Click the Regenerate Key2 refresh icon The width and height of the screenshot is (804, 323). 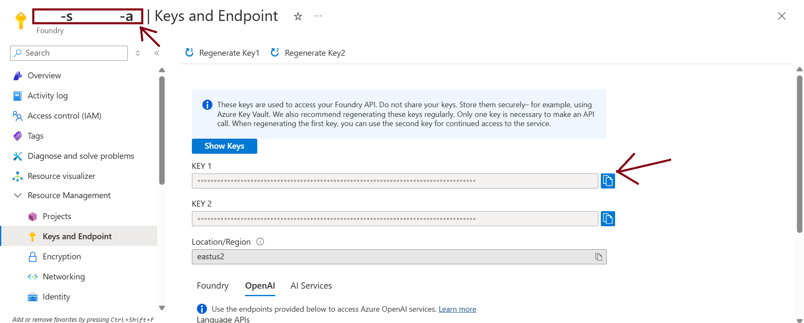click(x=275, y=52)
